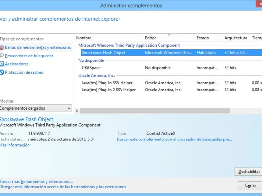Click Oracle America, Inc. editor of Plug-In 2
This screenshot has width=262, height=196.
[x=163, y=90]
